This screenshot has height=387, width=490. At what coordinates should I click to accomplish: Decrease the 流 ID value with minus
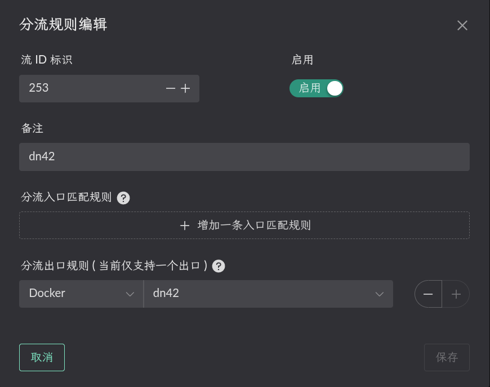pyautogui.click(x=170, y=88)
